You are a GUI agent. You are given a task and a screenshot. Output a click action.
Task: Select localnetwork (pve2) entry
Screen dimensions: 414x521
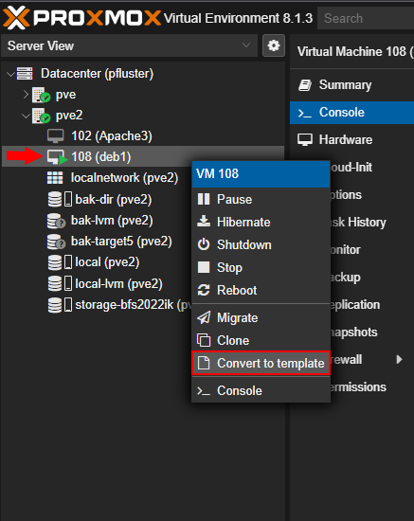click(124, 178)
